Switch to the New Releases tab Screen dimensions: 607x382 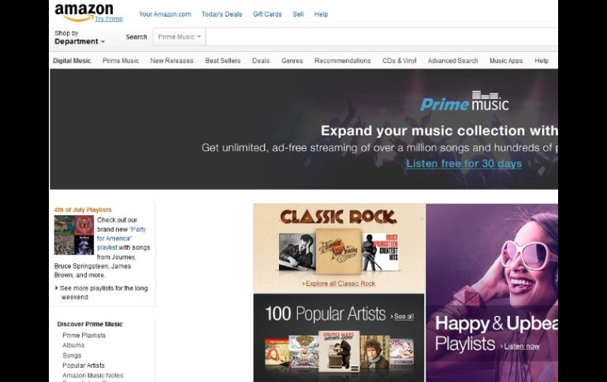coord(171,61)
